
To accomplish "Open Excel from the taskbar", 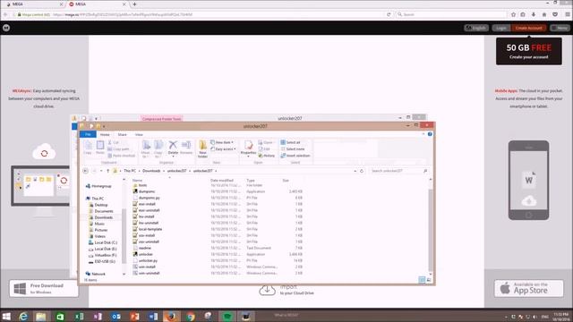I will (79, 316).
